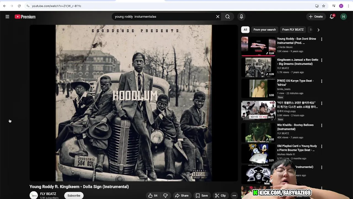Viewport: 353px width, 199px height.
Task: Dislike the video with thumbs down
Action: tap(165, 195)
